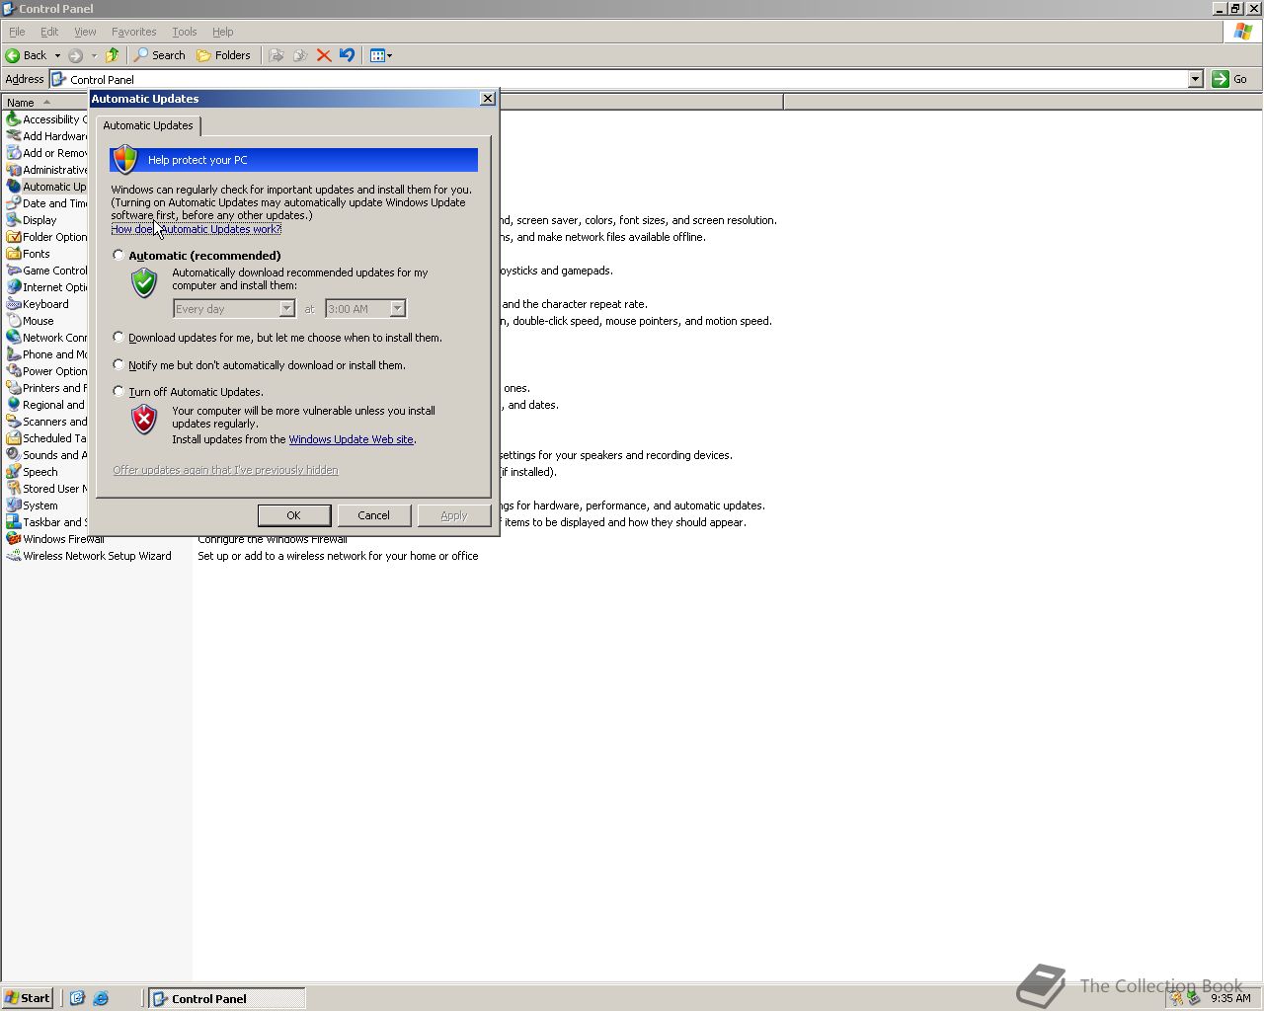
Task: Open the File menu
Action: click(17, 32)
